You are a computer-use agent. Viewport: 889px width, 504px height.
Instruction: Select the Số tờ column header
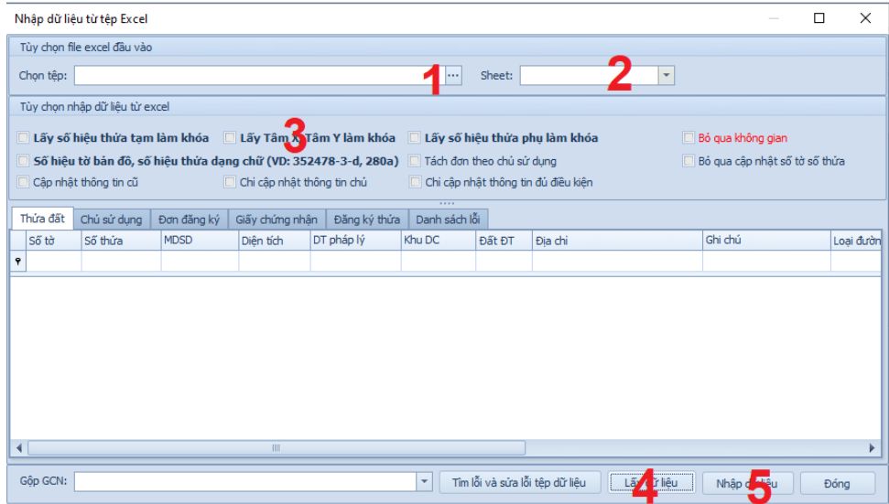(x=53, y=241)
